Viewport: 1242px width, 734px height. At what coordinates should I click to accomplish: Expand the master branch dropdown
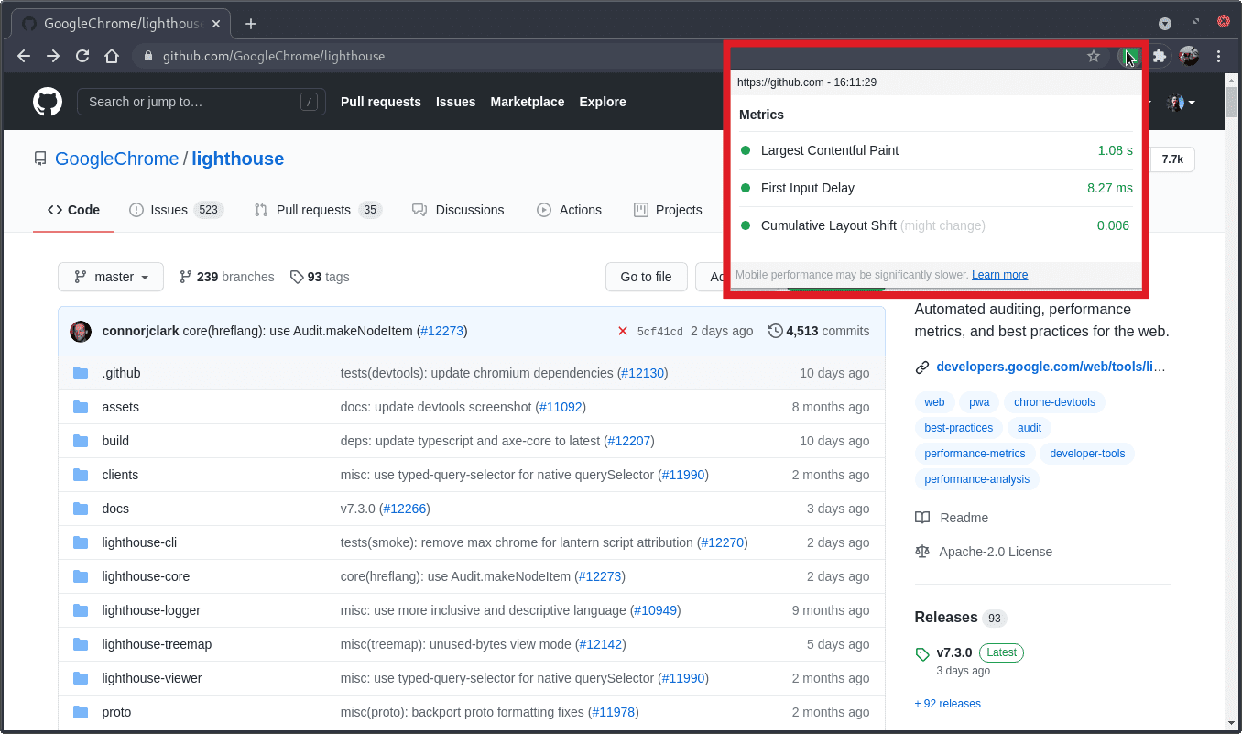point(111,277)
